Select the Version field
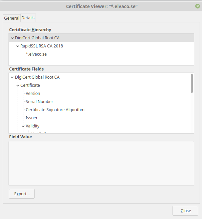 [33, 94]
